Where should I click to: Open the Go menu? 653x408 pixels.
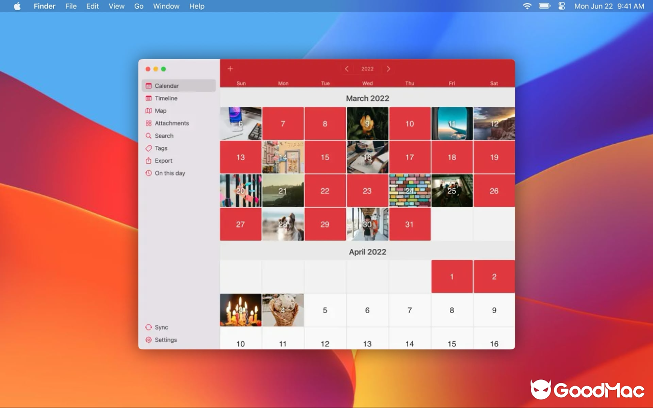tap(139, 6)
